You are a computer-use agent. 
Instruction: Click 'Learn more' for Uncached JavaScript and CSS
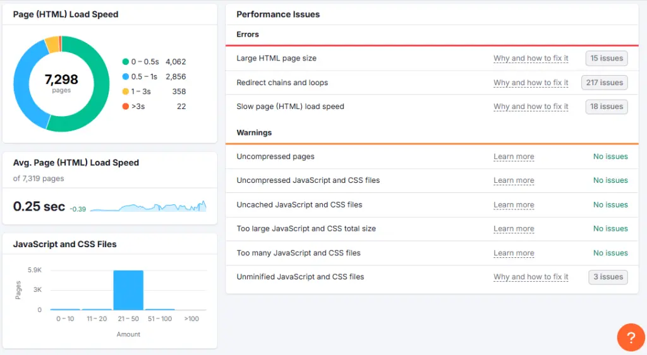(x=514, y=205)
